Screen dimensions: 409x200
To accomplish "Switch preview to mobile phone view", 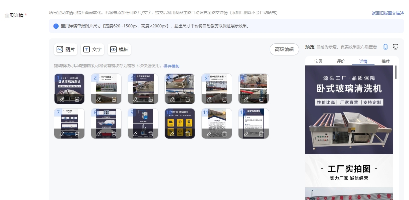I will (386, 47).
